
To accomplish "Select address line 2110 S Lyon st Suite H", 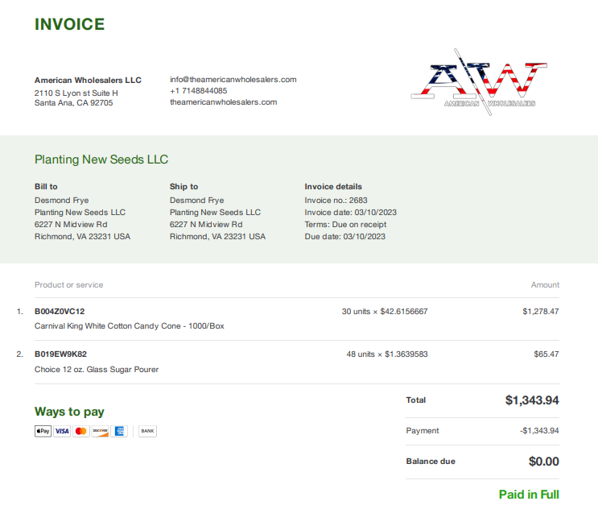I will [x=76, y=93].
